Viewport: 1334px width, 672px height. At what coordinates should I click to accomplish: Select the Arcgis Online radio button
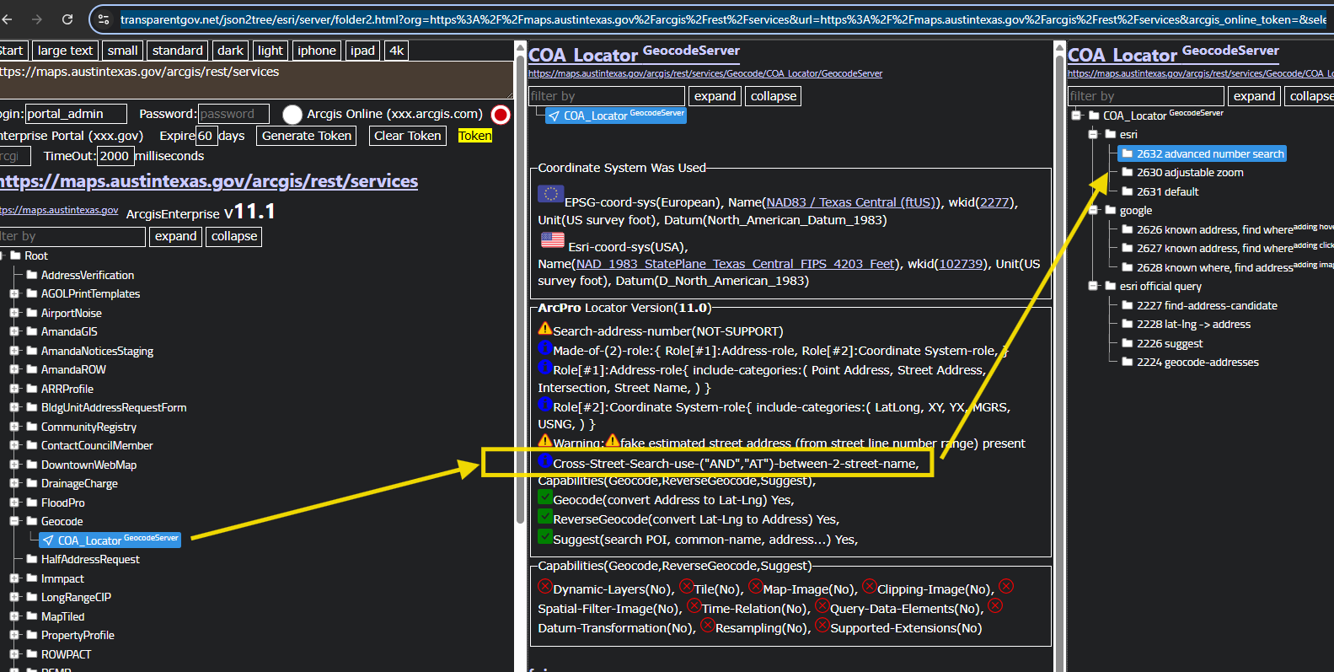292,115
